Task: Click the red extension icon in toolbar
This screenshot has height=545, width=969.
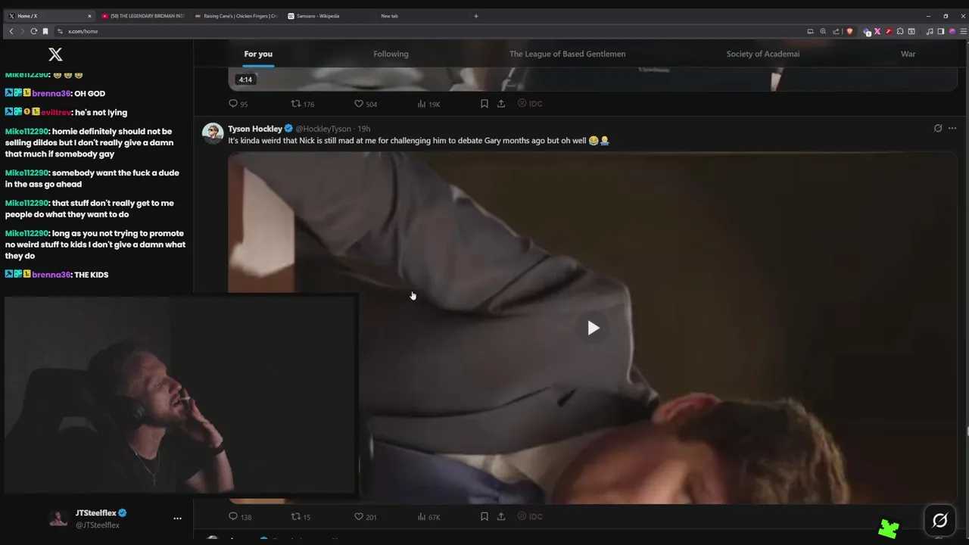Action: (x=889, y=31)
